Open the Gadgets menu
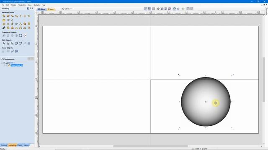Viewport: 268px width, 150px height. click(x=36, y=5)
